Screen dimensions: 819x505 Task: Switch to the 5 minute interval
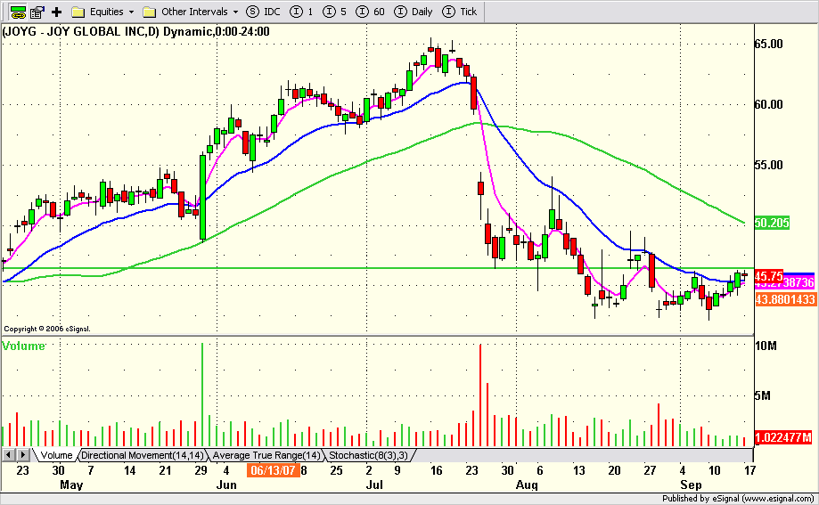click(334, 12)
